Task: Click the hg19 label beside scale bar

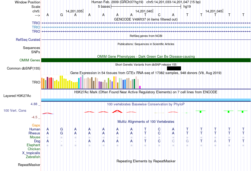Action: (187, 7)
